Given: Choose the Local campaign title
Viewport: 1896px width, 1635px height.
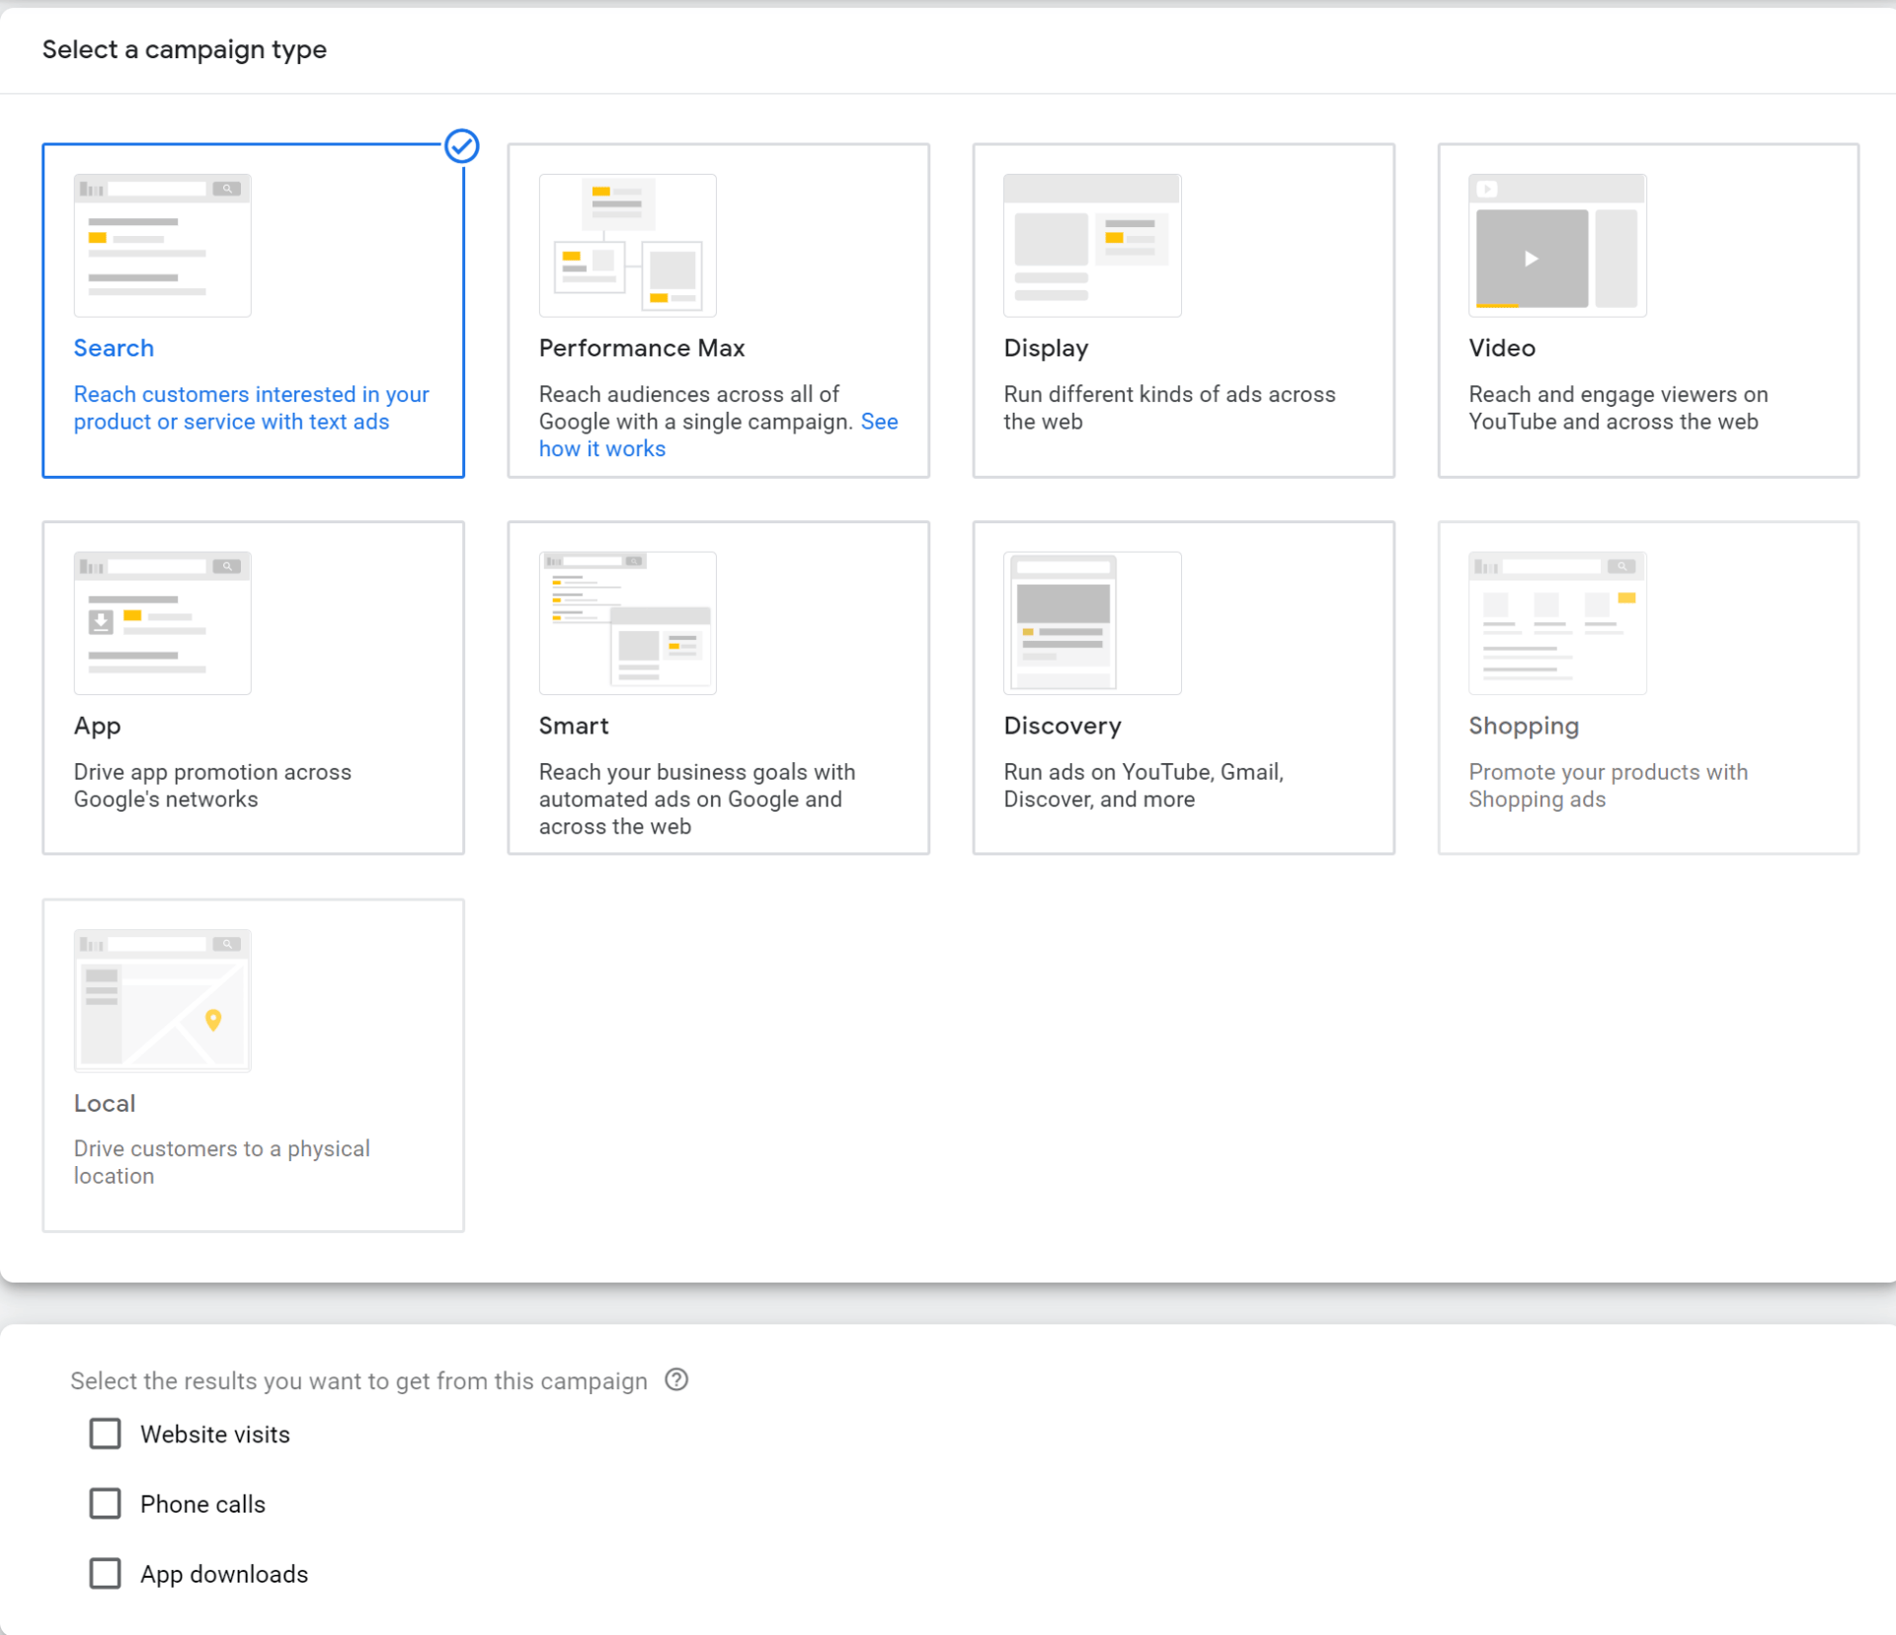Looking at the screenshot, I should 105,1103.
